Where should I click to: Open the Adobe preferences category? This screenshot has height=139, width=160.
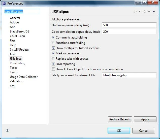(x=14, y=22)
